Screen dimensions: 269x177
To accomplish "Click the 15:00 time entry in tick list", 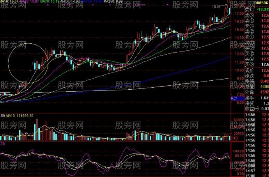I will coord(250,175).
